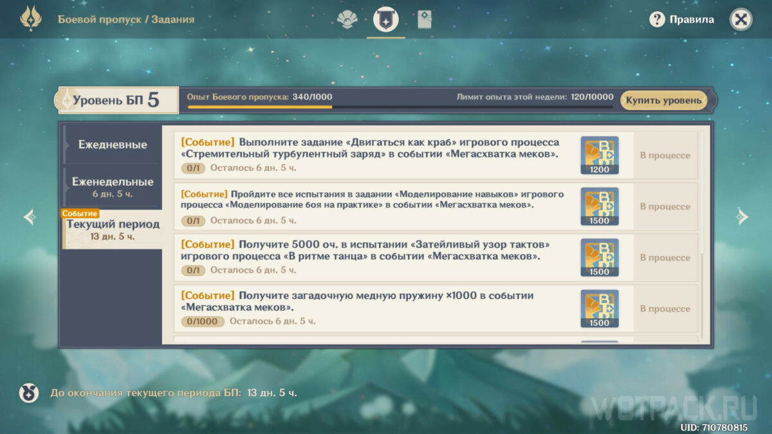
Task: Buy a level with Купить уровень
Action: coord(664,100)
